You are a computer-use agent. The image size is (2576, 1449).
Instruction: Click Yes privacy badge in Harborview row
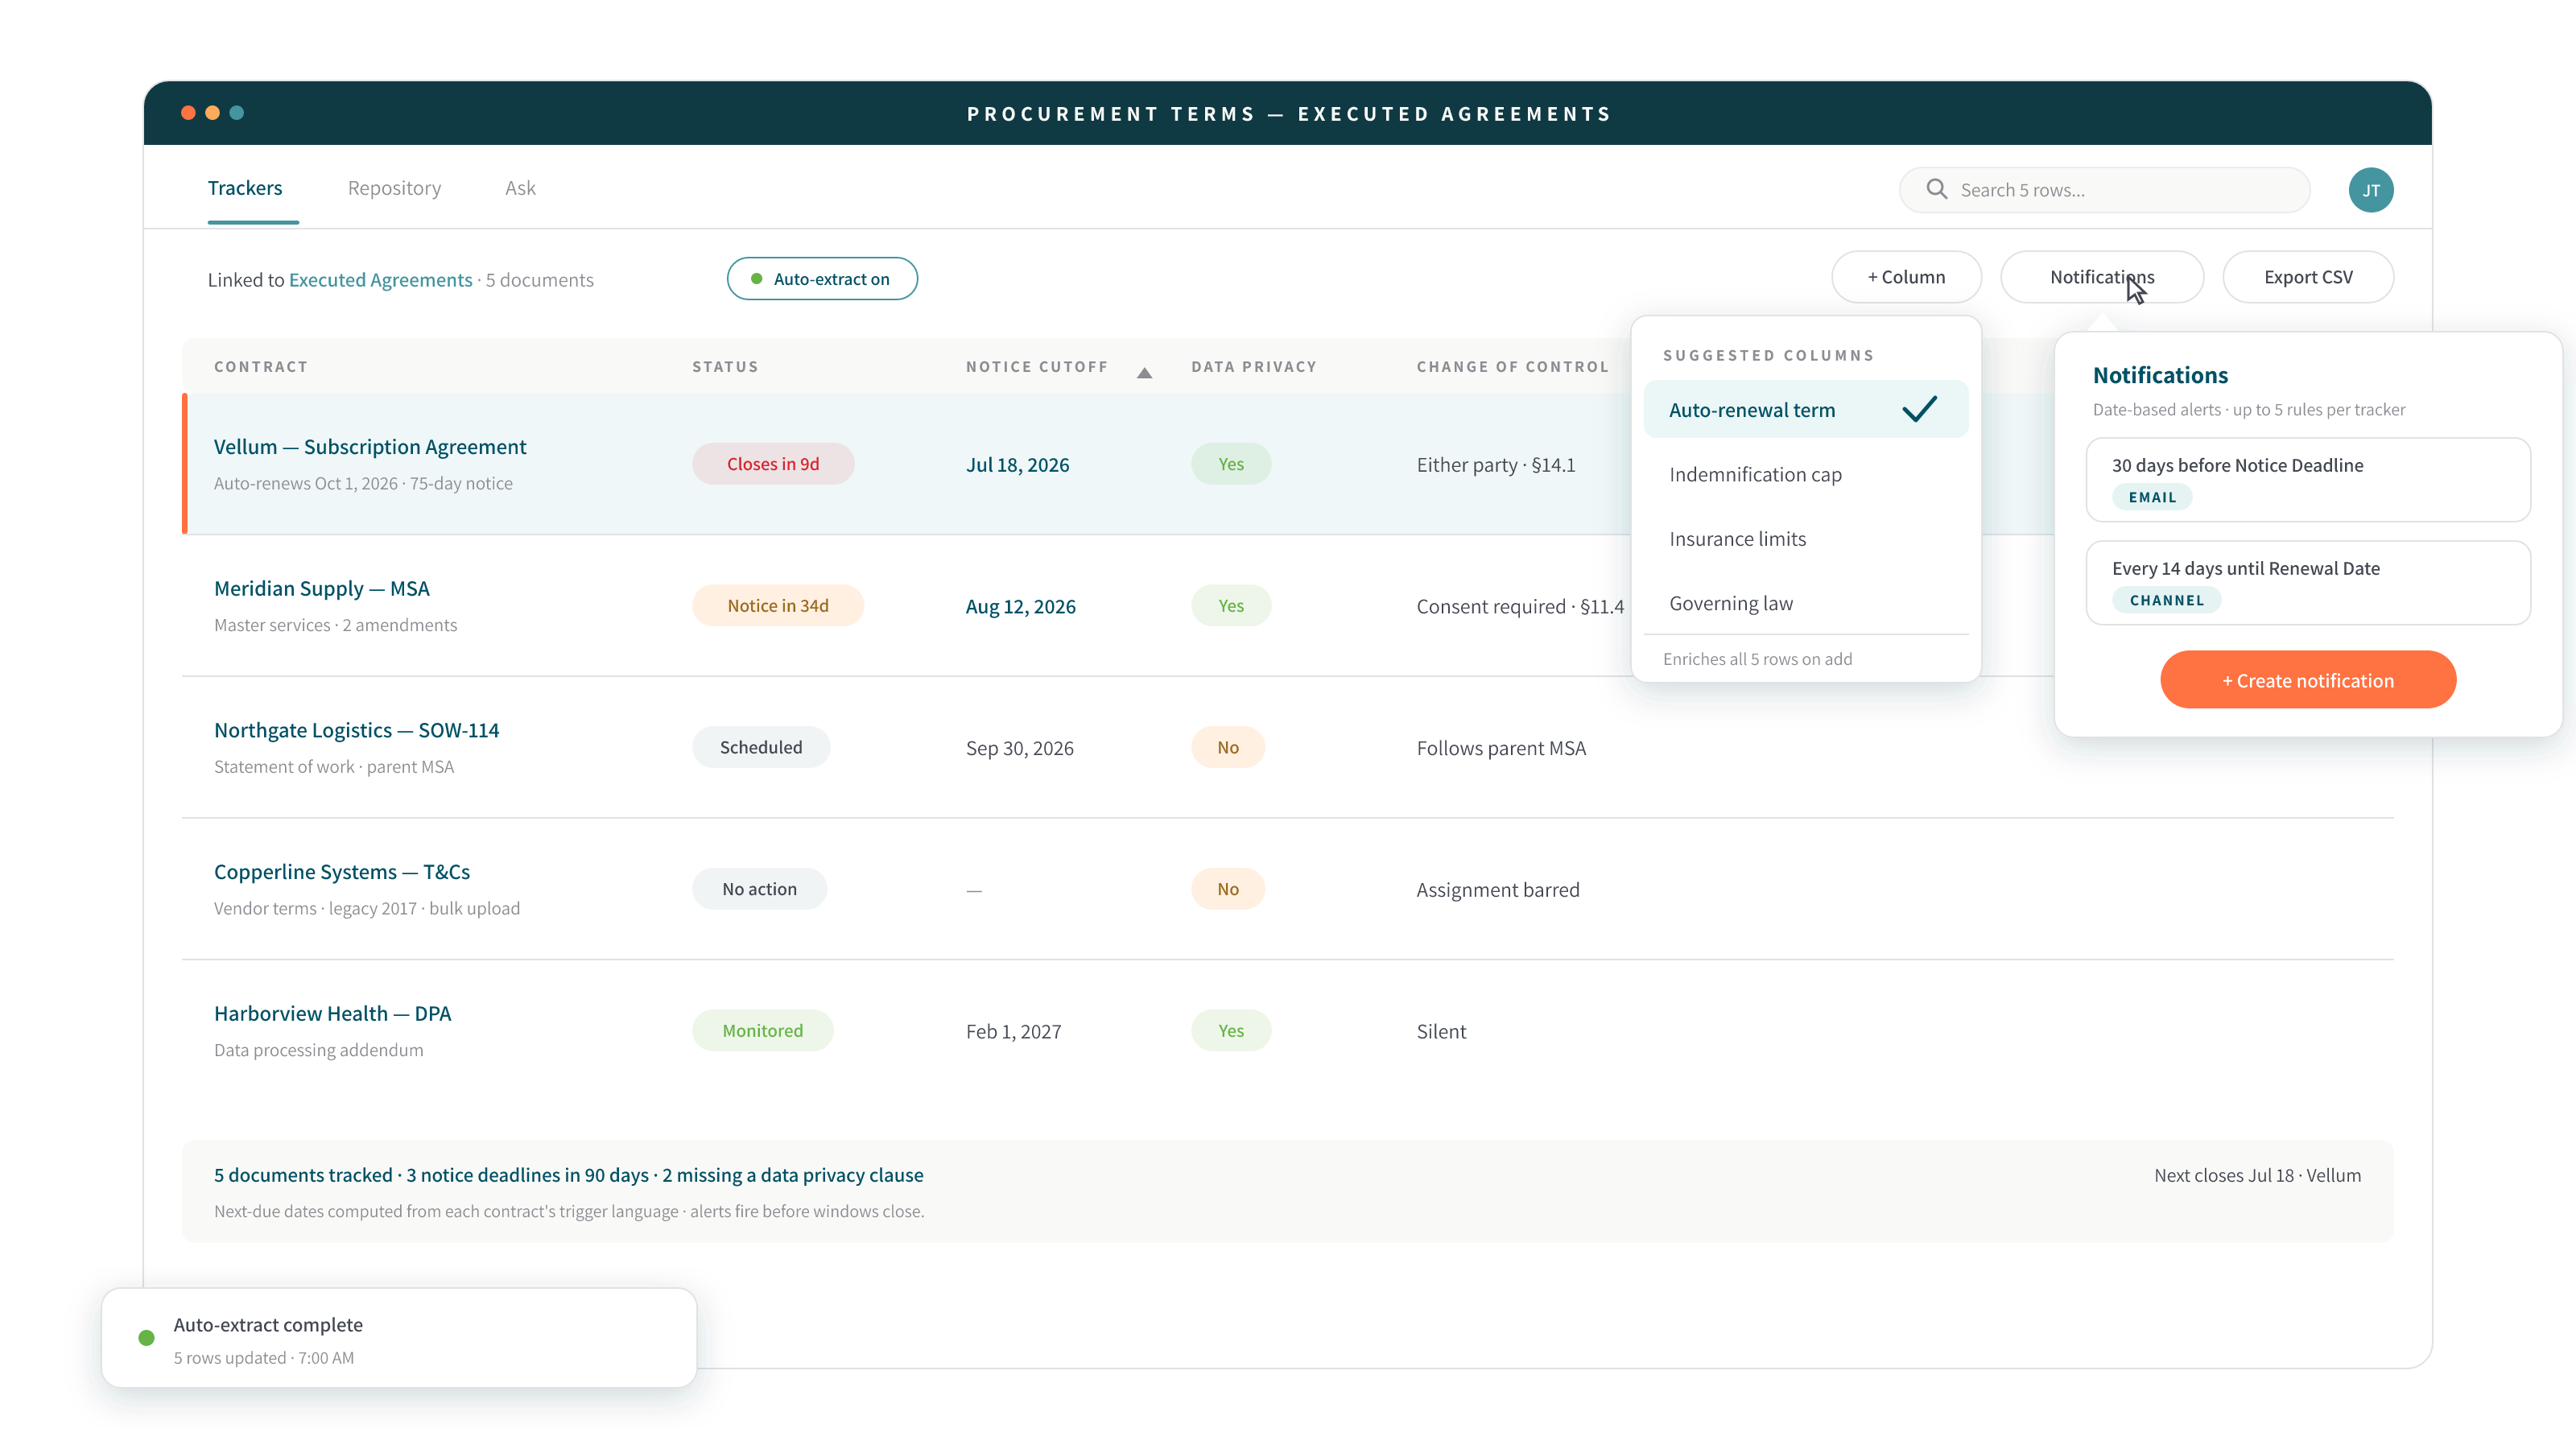(1231, 1031)
